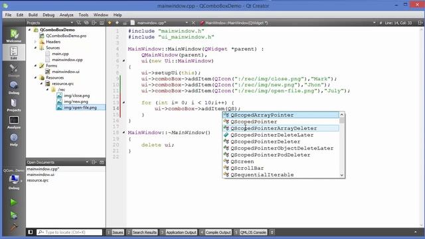425x239 pixels.
Task: Show the Compile Output pane
Action: pyautogui.click(x=215, y=232)
